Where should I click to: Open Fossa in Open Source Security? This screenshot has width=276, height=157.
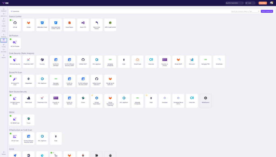83,101
